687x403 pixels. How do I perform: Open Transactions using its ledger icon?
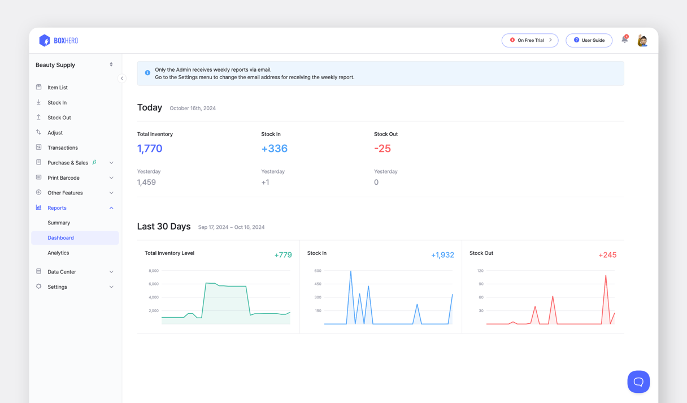coord(38,148)
